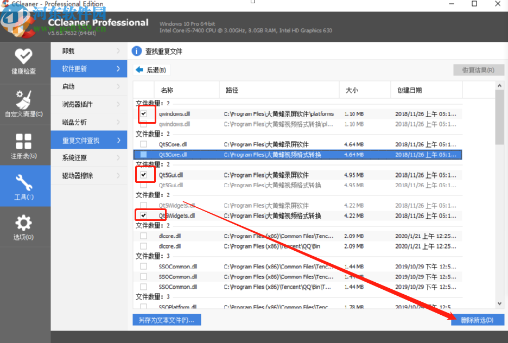Toggle checkbox for qwindows.dll 视频格式转换 row
The width and height of the screenshot is (508, 343).
point(143,124)
